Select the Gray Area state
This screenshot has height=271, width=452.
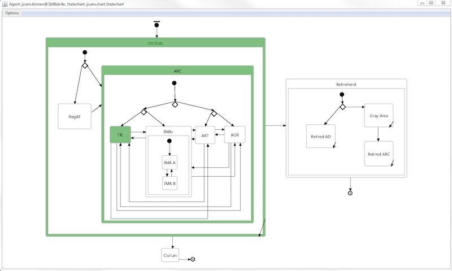coord(379,116)
